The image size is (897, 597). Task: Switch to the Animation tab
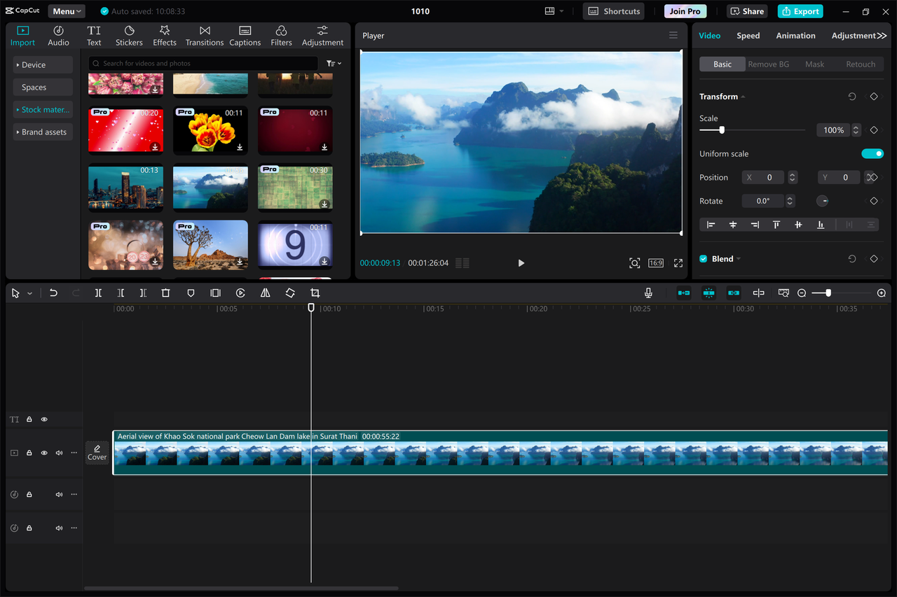click(x=795, y=35)
